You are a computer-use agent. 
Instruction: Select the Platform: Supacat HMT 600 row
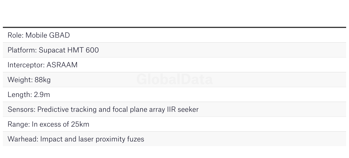[53, 50]
